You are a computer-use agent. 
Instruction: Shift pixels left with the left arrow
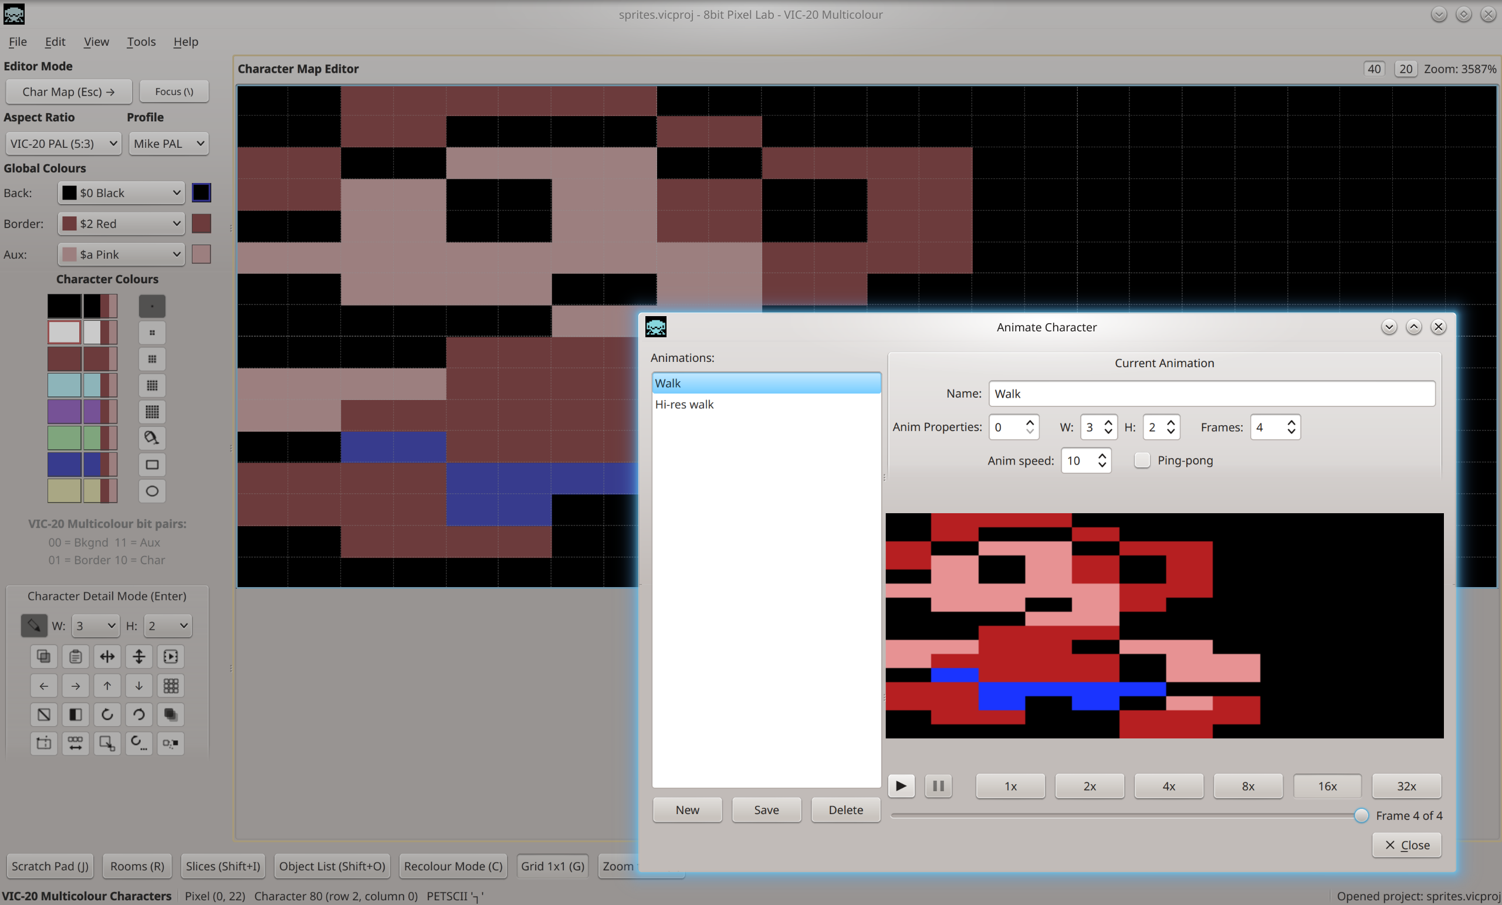coord(43,686)
